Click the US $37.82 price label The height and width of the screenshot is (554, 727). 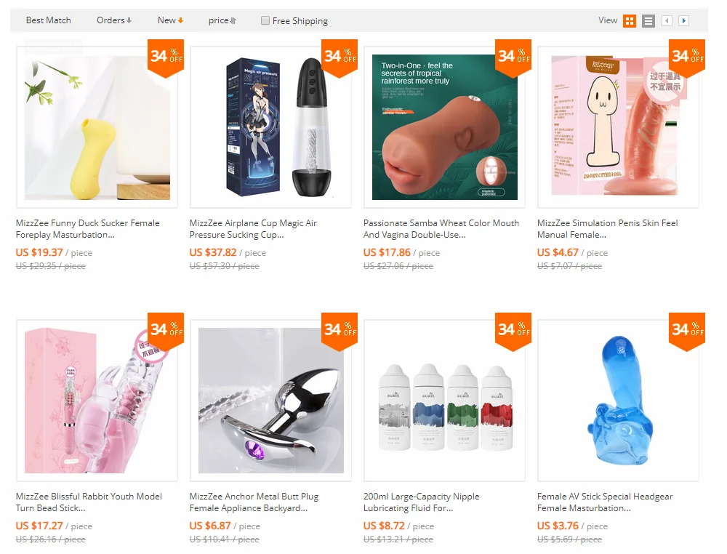[x=213, y=253]
